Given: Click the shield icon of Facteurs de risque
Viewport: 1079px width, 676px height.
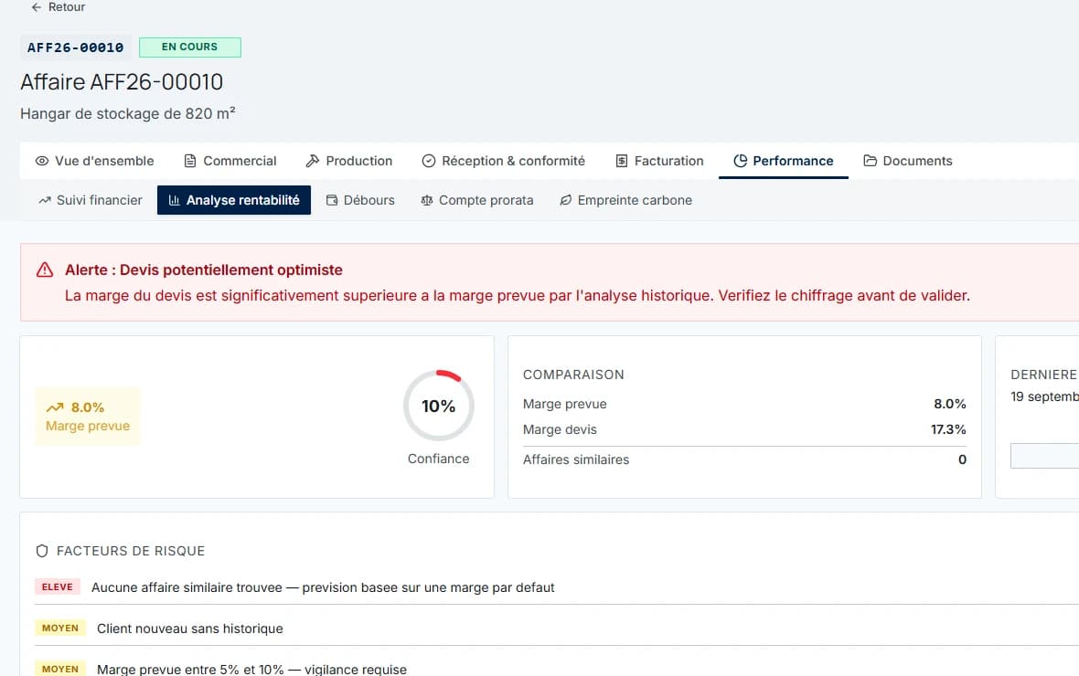Looking at the screenshot, I should [42, 551].
